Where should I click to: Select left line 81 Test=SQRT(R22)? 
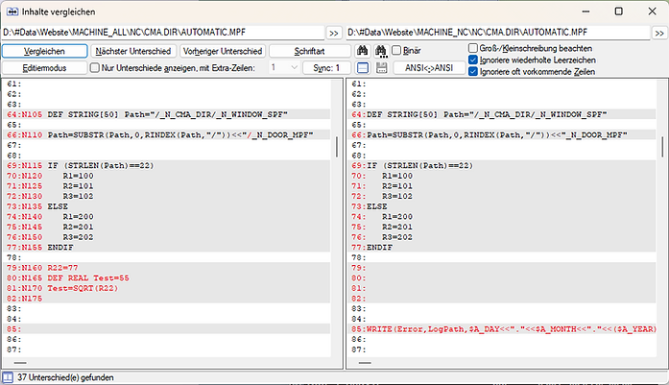(x=166, y=288)
